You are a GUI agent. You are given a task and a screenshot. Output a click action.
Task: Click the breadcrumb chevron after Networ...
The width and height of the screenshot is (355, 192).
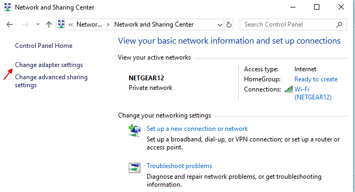pos(108,24)
